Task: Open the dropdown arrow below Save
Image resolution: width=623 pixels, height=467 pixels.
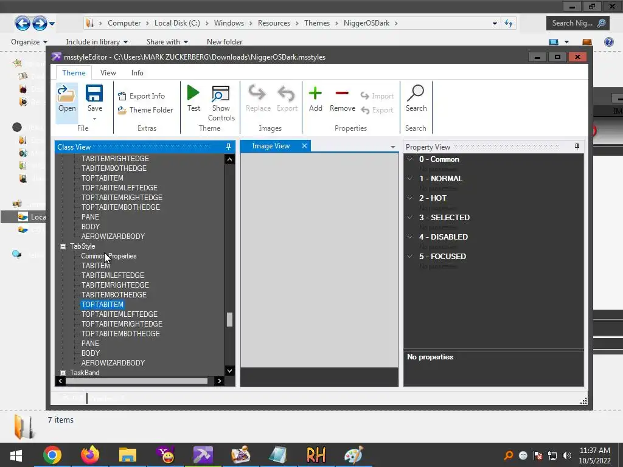Action: coord(94,119)
